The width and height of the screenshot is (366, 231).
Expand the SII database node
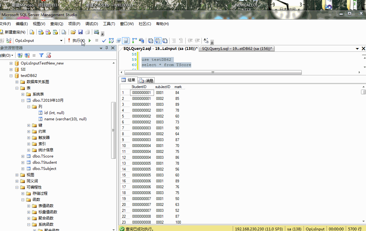tap(11, 69)
